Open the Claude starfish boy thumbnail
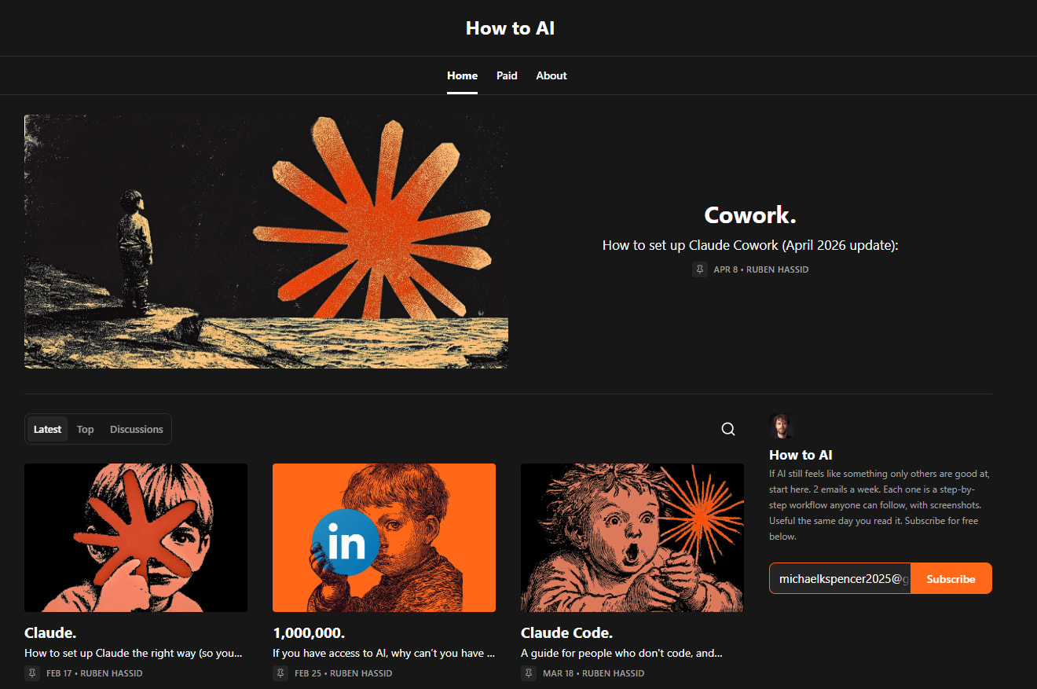 point(136,537)
